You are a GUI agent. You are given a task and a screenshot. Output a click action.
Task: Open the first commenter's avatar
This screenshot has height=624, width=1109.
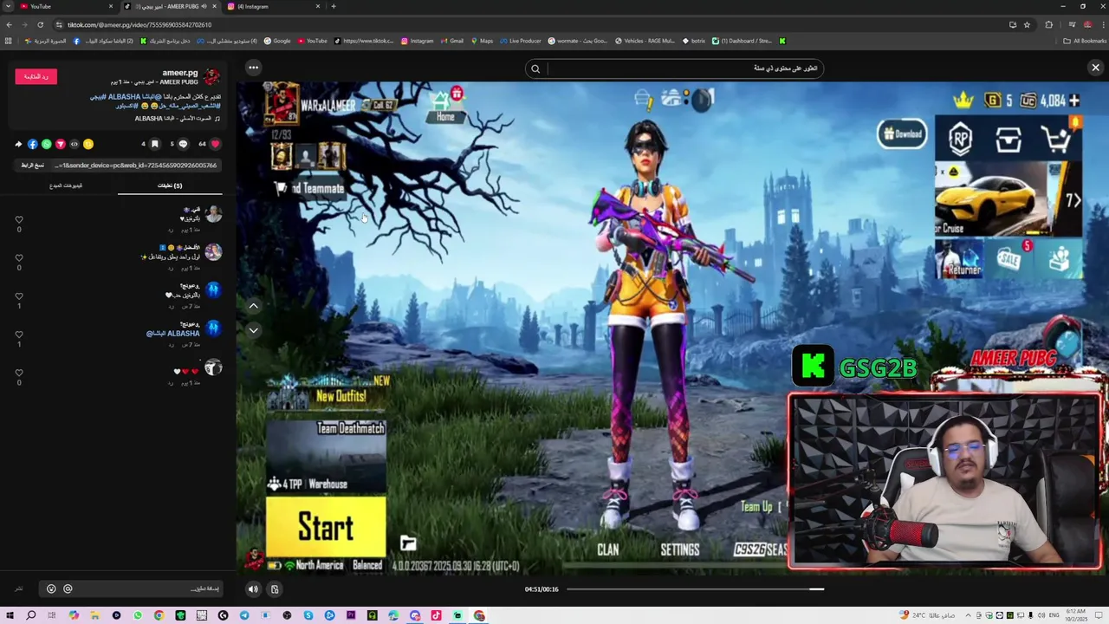pyautogui.click(x=213, y=213)
